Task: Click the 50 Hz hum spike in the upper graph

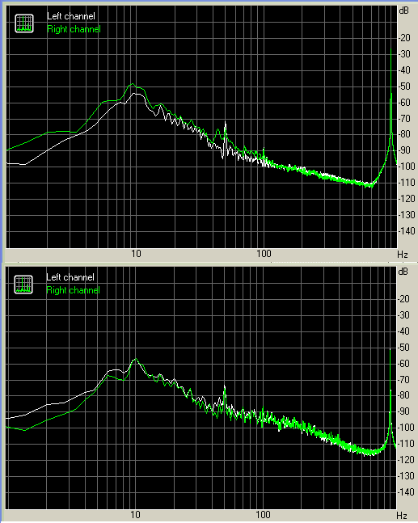Action: point(226,124)
